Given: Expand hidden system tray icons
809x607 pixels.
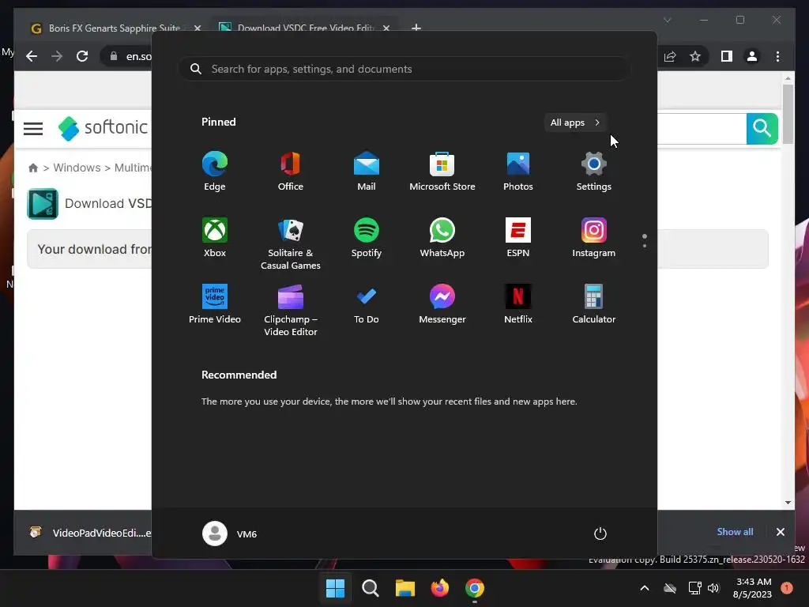Looking at the screenshot, I should pos(645,588).
